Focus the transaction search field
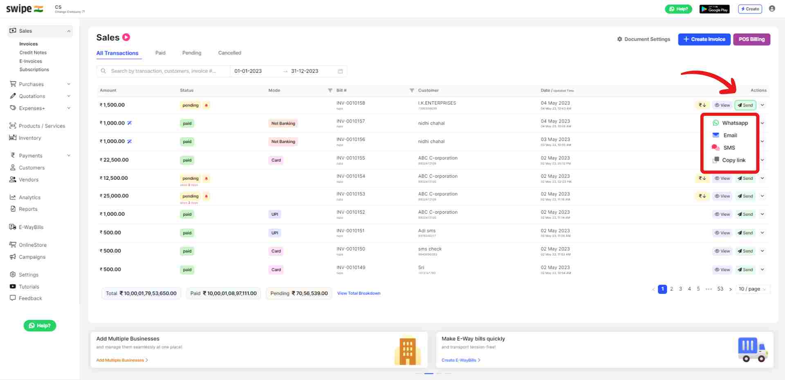This screenshot has width=785, height=380. (x=164, y=71)
